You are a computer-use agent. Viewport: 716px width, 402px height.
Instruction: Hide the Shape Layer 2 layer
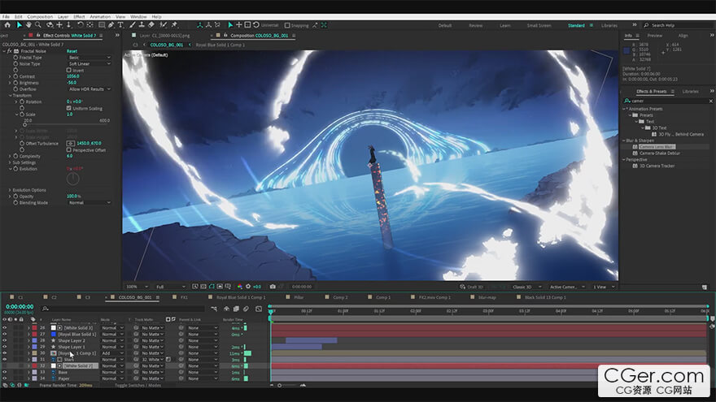tap(4, 340)
